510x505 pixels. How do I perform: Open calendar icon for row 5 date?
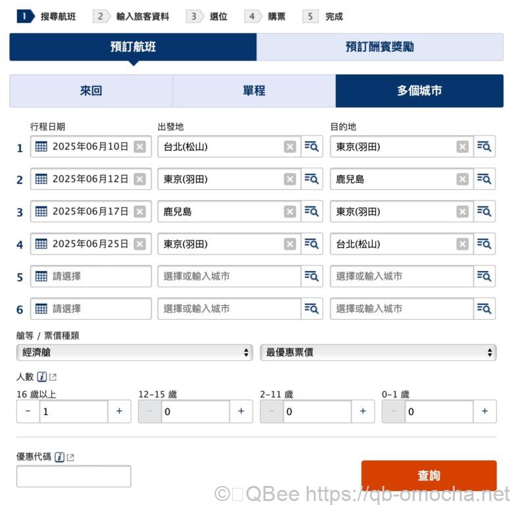click(41, 276)
